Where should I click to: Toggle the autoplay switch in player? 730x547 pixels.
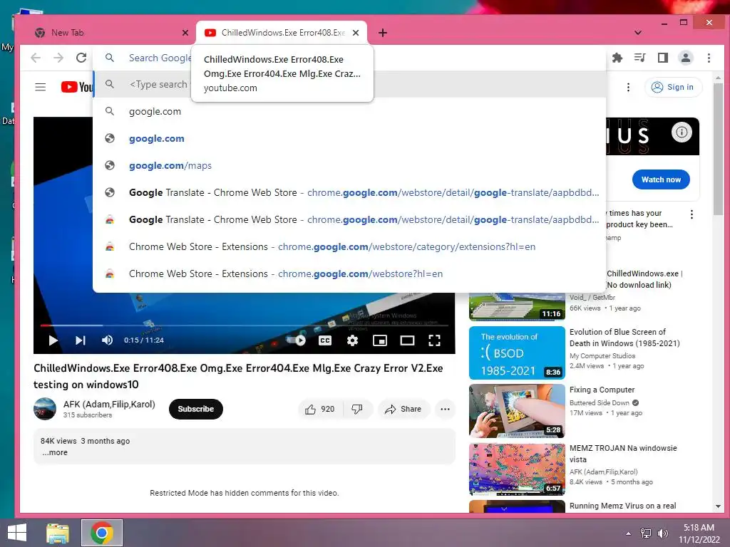(297, 340)
